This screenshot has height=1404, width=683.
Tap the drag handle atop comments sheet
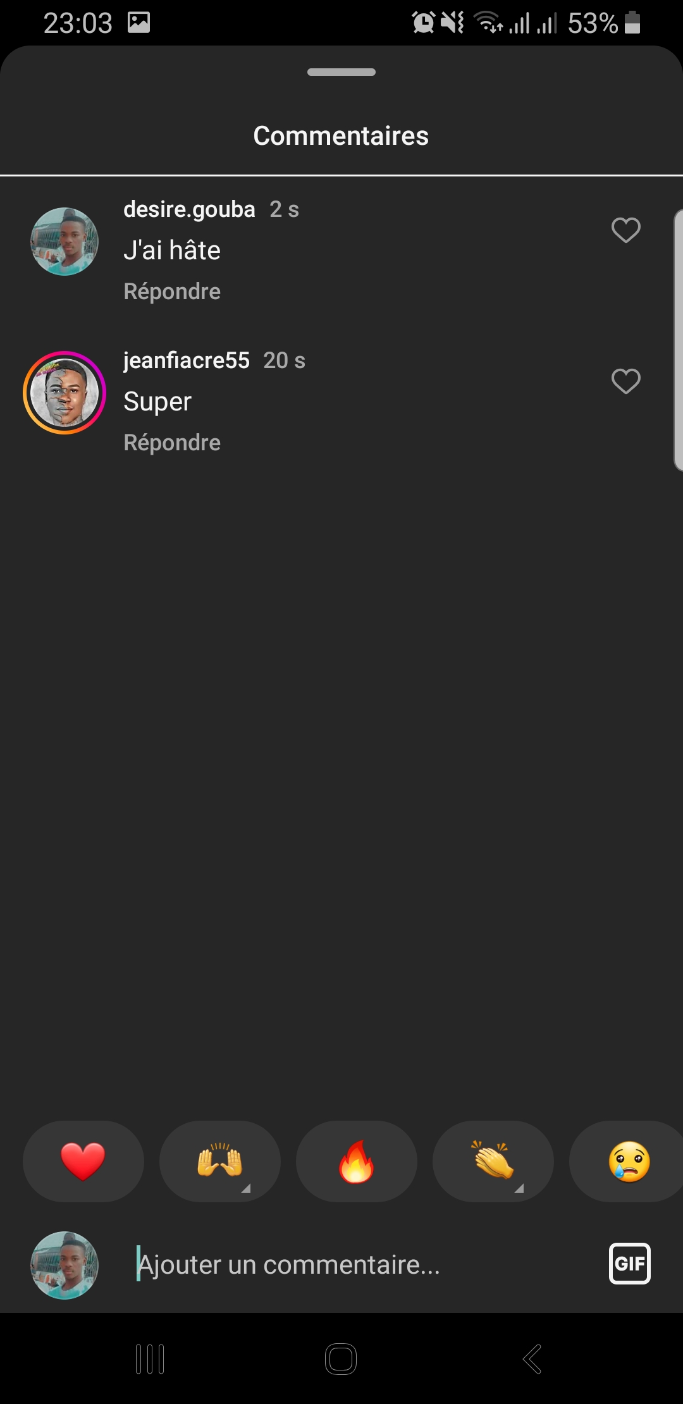pos(341,72)
